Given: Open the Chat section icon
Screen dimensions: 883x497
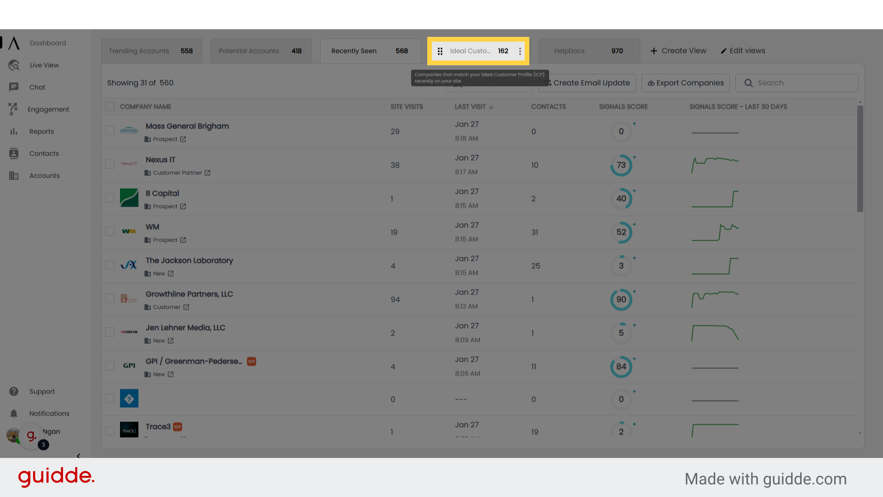Looking at the screenshot, I should point(14,87).
